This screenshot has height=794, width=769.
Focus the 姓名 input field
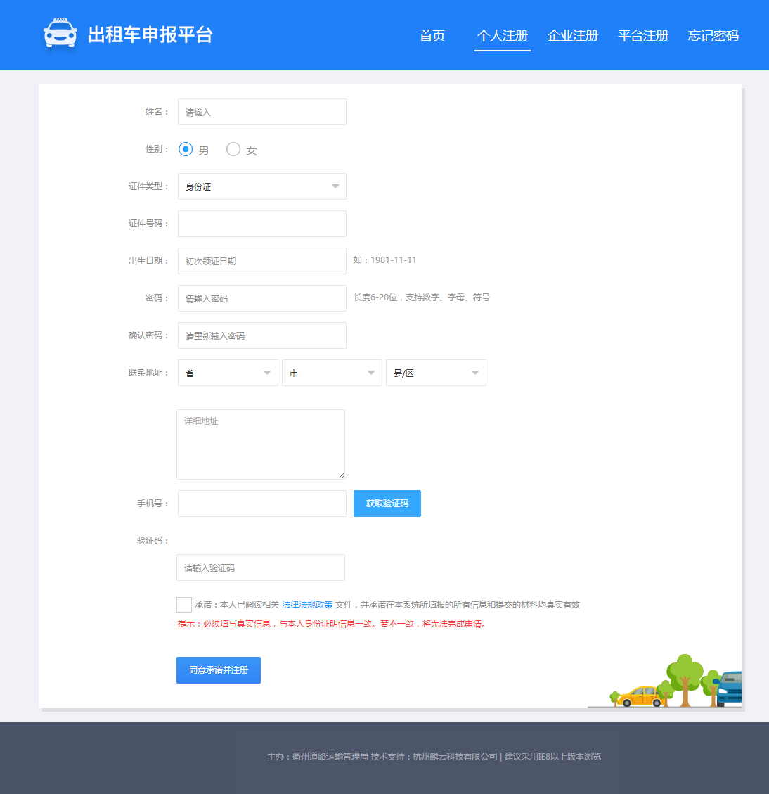[261, 112]
